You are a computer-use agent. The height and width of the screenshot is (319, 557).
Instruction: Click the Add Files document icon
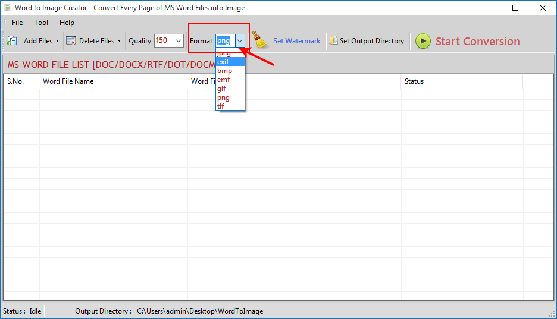12,41
